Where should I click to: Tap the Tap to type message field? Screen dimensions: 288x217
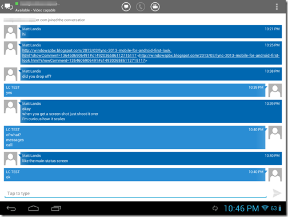click(135, 194)
